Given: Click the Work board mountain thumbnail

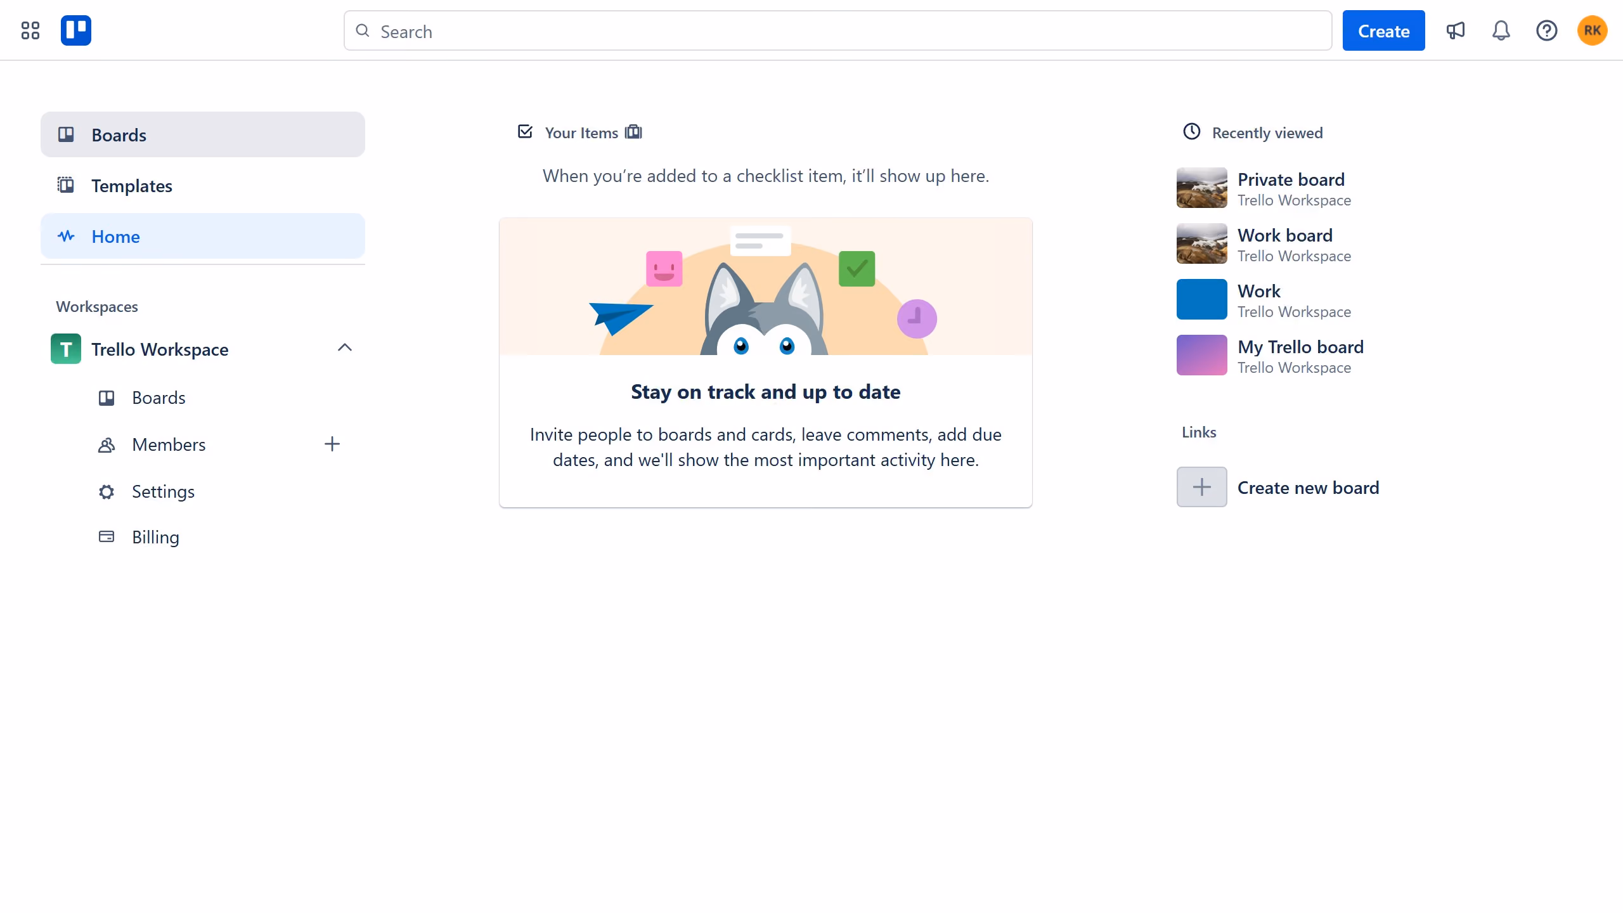Looking at the screenshot, I should click(x=1202, y=243).
